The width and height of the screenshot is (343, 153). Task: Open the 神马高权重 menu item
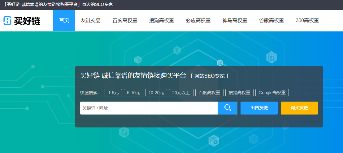235,21
